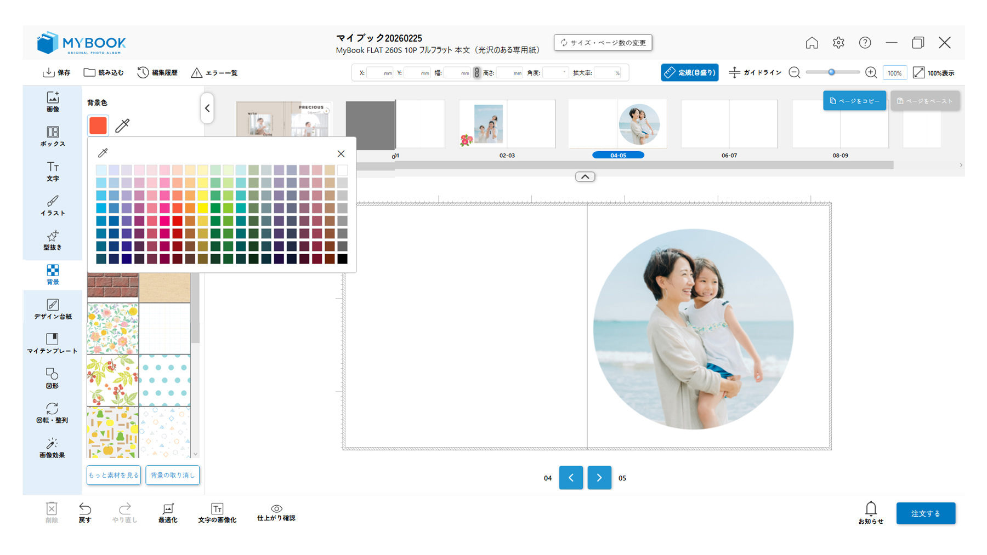987x555 pixels.
Task: Open the イラスト (illustration) panel
Action: tap(53, 205)
